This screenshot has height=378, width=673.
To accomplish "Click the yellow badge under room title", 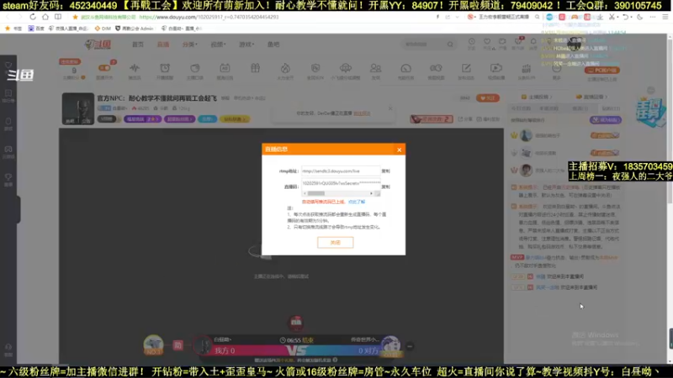I will point(235,119).
